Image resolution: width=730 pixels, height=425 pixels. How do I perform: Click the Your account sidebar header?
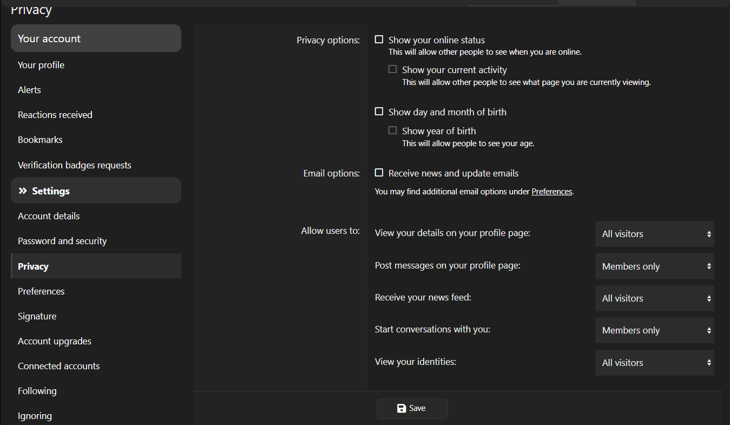96,38
